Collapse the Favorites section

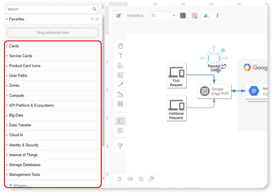pyautogui.click(x=7, y=19)
